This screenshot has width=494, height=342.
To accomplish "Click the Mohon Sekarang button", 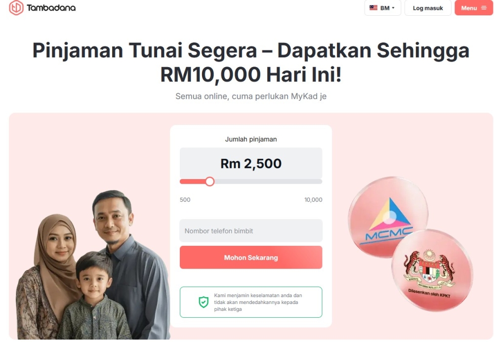I will 251,258.
